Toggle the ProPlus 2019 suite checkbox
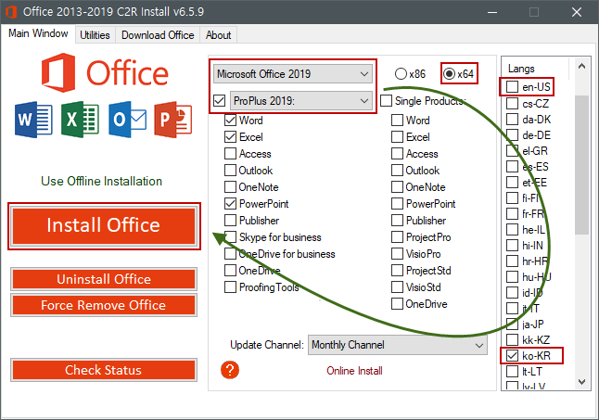599x420 pixels. pyautogui.click(x=220, y=101)
